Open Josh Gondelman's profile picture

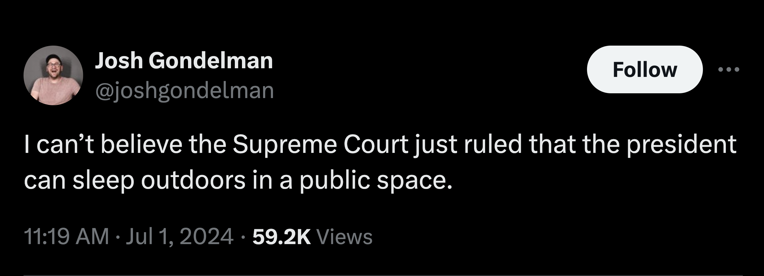tap(53, 75)
